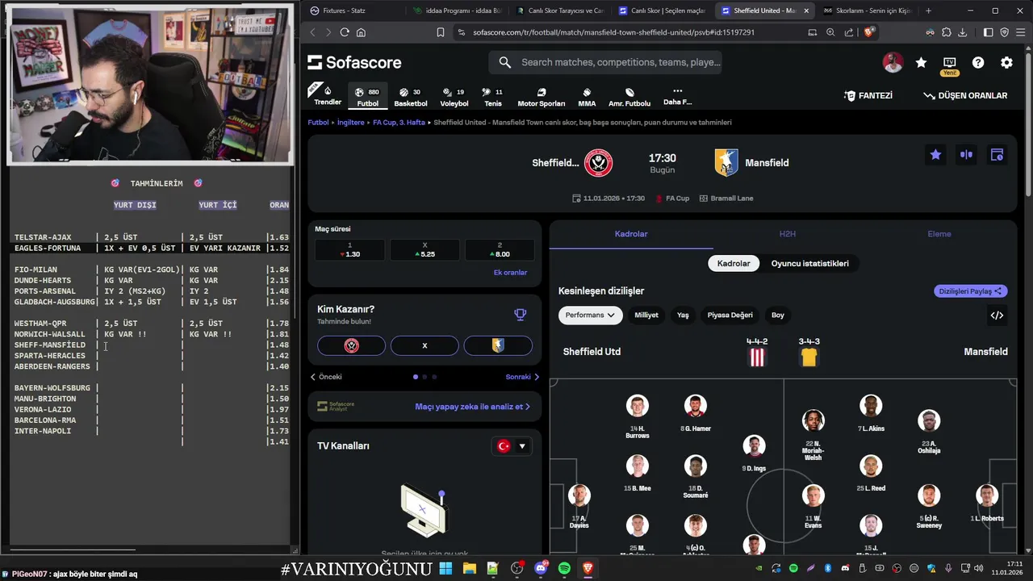This screenshot has height=581, width=1033.
Task: Select the Yaş filter chip
Action: [683, 316]
